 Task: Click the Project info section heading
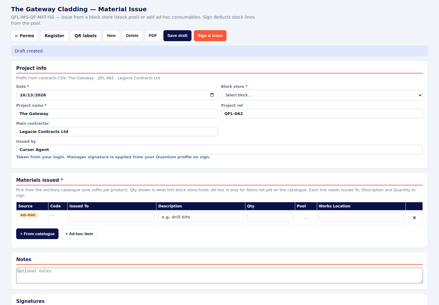(x=31, y=68)
